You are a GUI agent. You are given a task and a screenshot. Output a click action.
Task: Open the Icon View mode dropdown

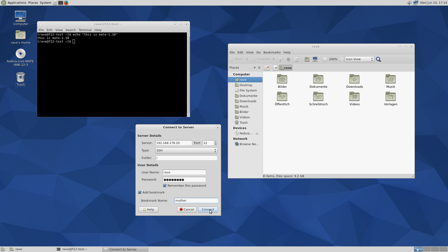pos(359,59)
